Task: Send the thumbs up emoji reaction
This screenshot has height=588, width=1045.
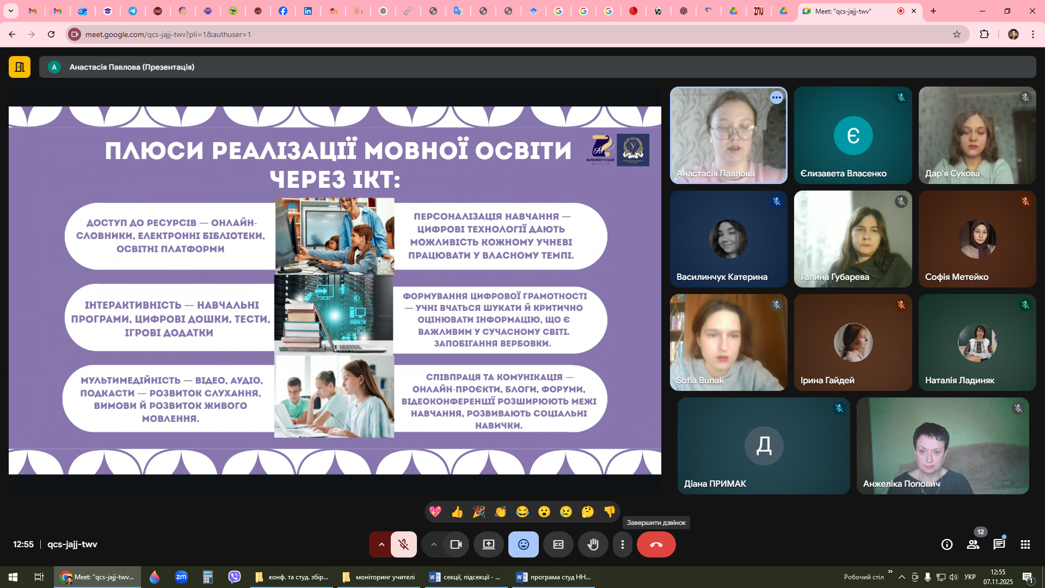Action: [457, 512]
